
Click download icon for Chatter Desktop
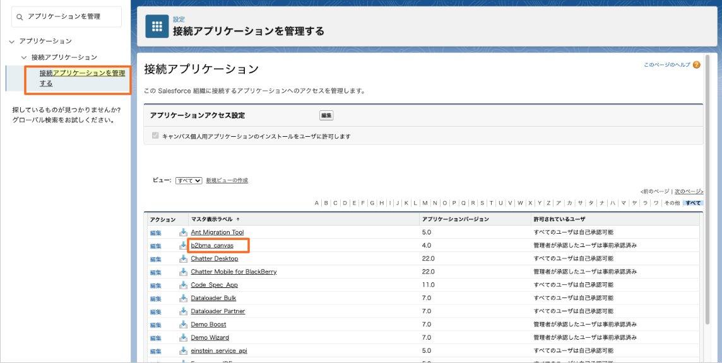coord(183,258)
